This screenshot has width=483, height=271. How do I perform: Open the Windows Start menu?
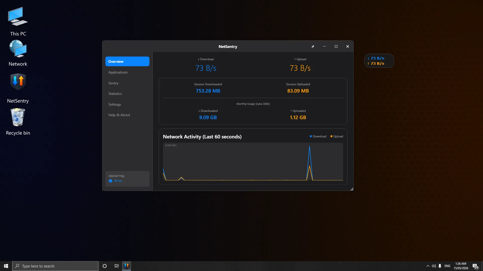pos(6,266)
